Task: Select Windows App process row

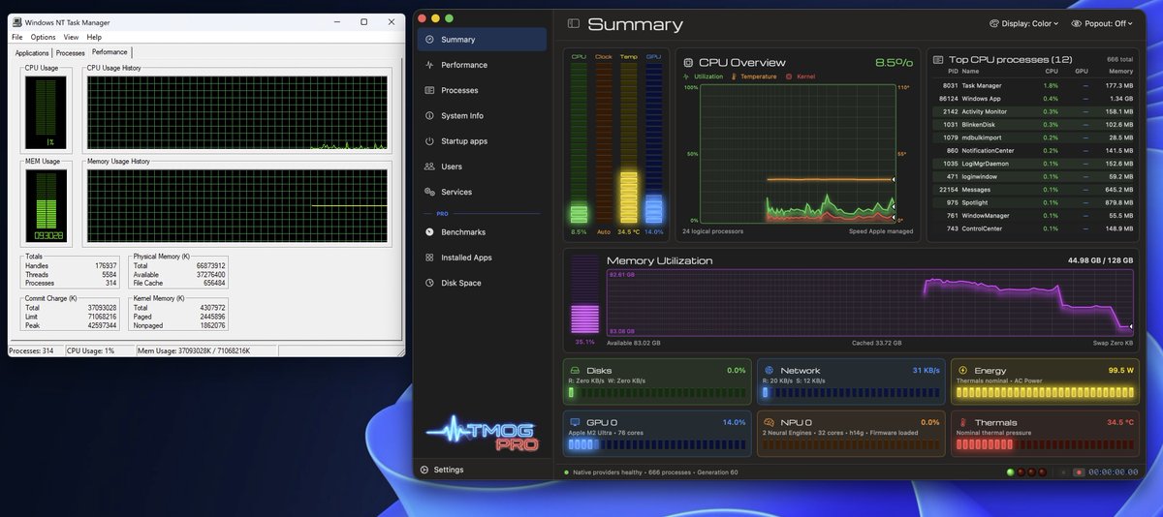Action: click(1032, 99)
